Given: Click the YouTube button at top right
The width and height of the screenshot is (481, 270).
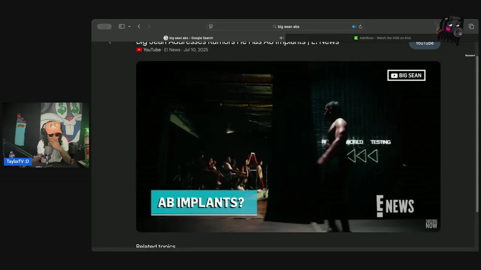Looking at the screenshot, I should click(x=425, y=43).
